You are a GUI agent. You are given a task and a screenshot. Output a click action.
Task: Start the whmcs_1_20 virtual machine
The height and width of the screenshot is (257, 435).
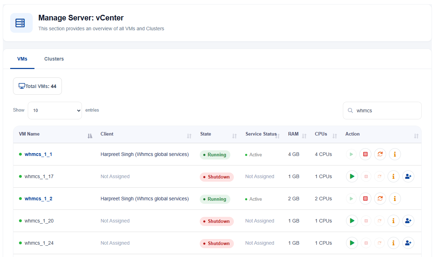352,221
